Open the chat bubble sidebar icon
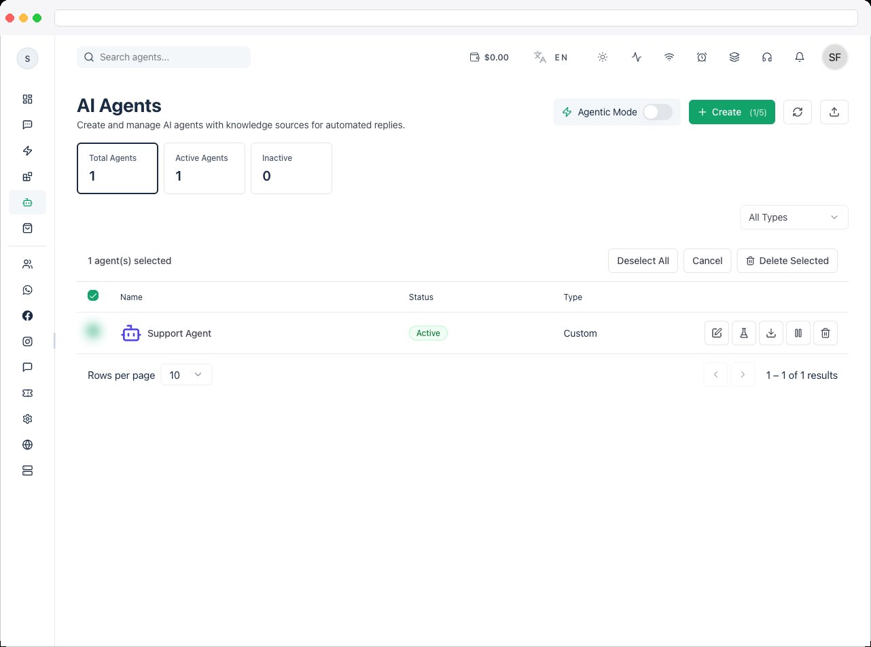871x647 pixels. click(x=27, y=367)
